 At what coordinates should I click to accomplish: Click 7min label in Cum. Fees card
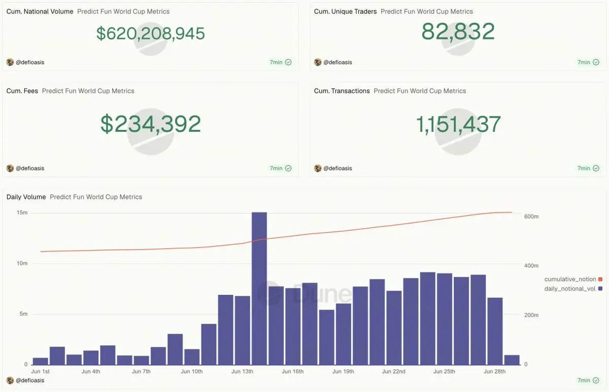point(276,168)
